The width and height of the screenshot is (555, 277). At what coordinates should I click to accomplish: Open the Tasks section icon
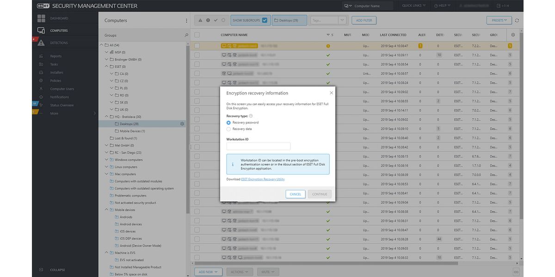(41, 64)
